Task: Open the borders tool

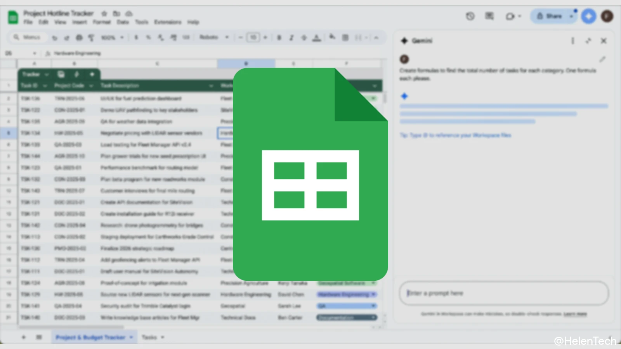Action: tap(345, 38)
